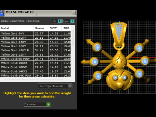Select the White Gold:10KW row
156x117 pixels.
[35, 67]
